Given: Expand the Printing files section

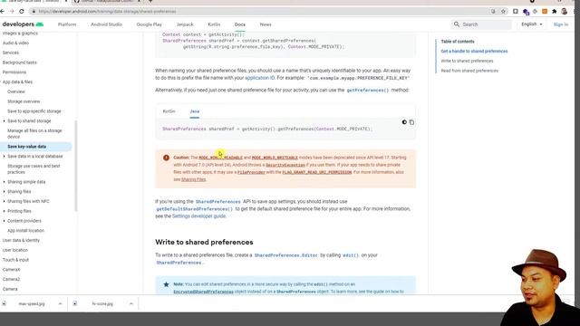Looking at the screenshot, I should tap(4, 211).
